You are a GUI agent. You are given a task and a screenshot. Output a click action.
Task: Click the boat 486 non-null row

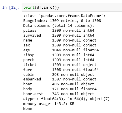point(59,84)
